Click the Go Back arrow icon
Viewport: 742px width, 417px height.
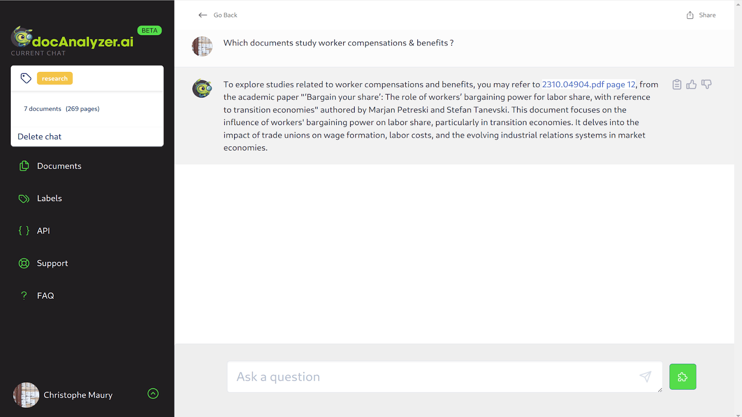pyautogui.click(x=203, y=15)
